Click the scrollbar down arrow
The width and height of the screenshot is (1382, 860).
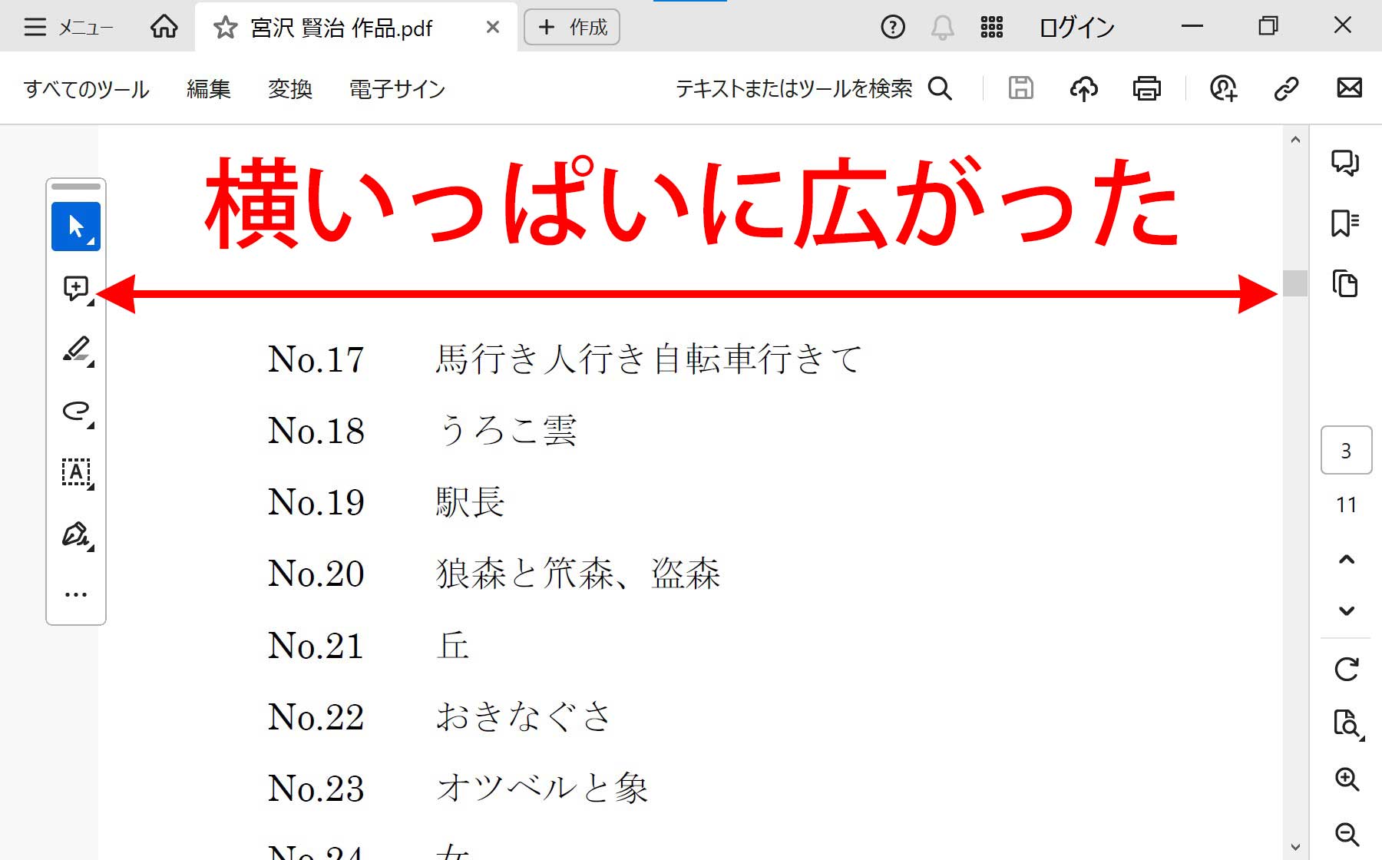(1295, 847)
